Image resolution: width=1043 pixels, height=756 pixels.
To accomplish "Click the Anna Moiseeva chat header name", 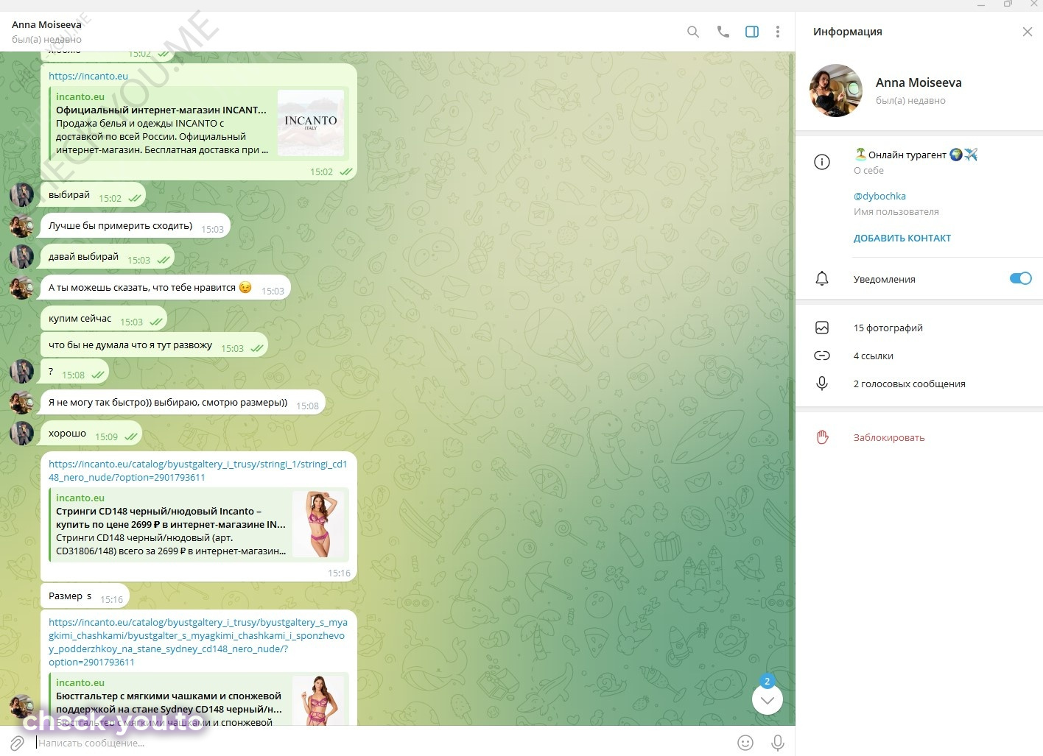I will click(x=46, y=24).
